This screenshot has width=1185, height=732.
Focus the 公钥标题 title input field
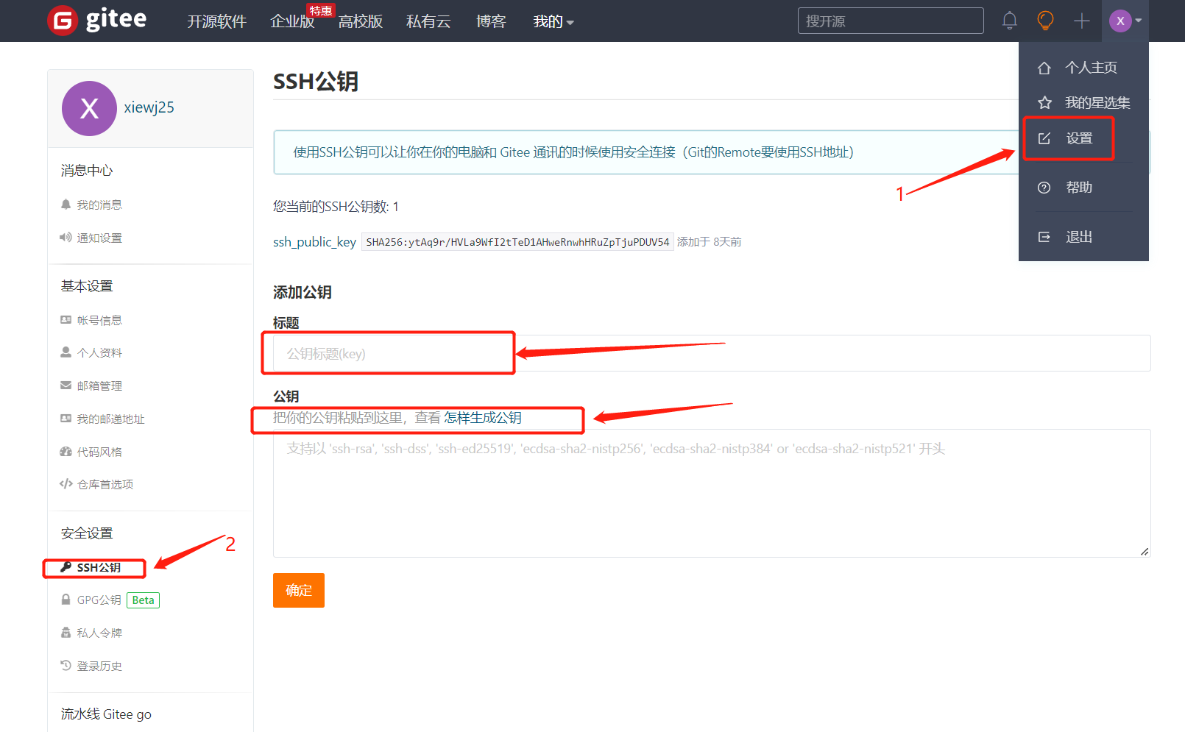click(712, 353)
